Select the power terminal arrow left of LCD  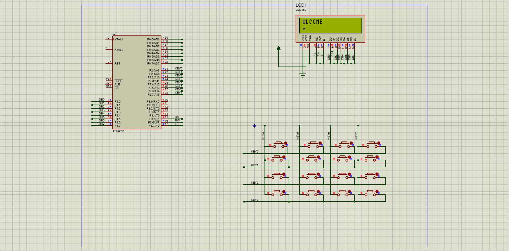point(278,48)
